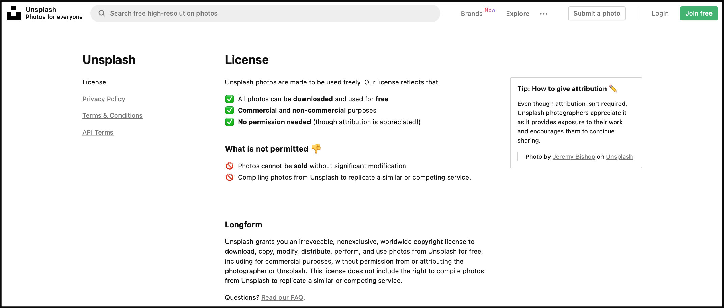Click green checkmark beside 'All photos can be downloaded'
The height and width of the screenshot is (308, 724).
click(x=230, y=99)
